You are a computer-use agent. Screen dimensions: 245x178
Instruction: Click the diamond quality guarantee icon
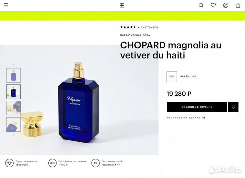(x=10, y=163)
